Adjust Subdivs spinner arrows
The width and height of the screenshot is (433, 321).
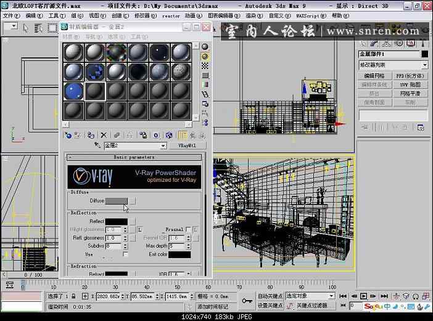tap(125, 246)
